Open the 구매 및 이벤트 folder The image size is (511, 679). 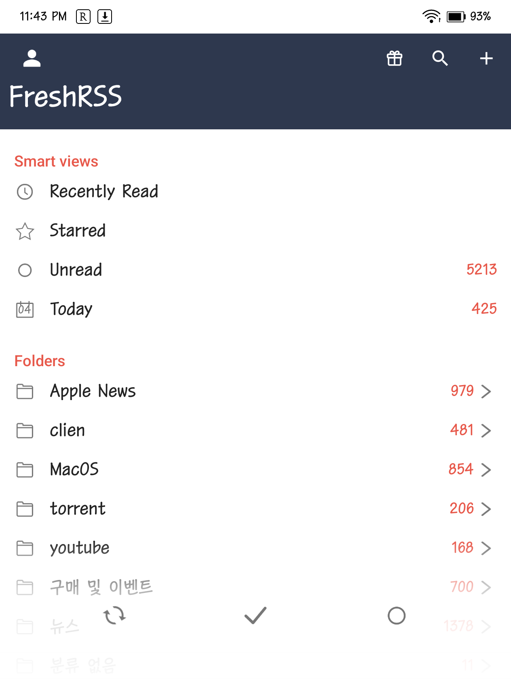(255, 587)
